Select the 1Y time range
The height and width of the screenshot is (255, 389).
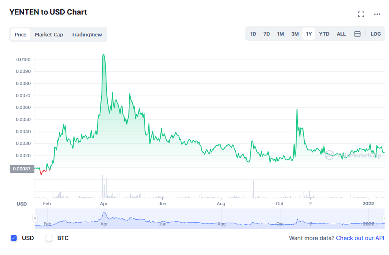pos(308,34)
